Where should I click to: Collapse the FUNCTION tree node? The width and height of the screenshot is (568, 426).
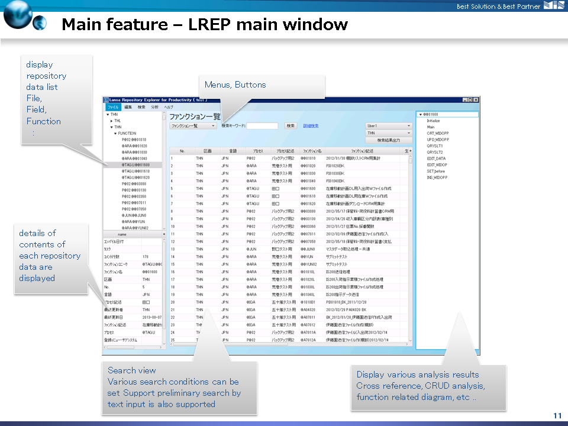point(115,133)
